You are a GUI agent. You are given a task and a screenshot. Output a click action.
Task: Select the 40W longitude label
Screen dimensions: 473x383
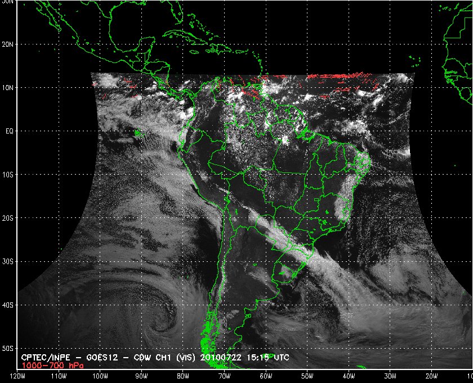click(349, 376)
